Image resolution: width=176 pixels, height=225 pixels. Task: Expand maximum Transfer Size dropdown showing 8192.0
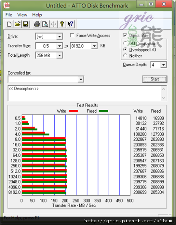point(94,46)
